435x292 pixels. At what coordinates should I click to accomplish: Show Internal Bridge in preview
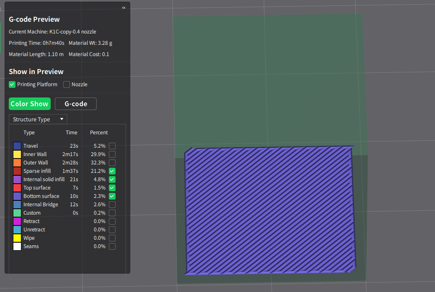[112, 205]
